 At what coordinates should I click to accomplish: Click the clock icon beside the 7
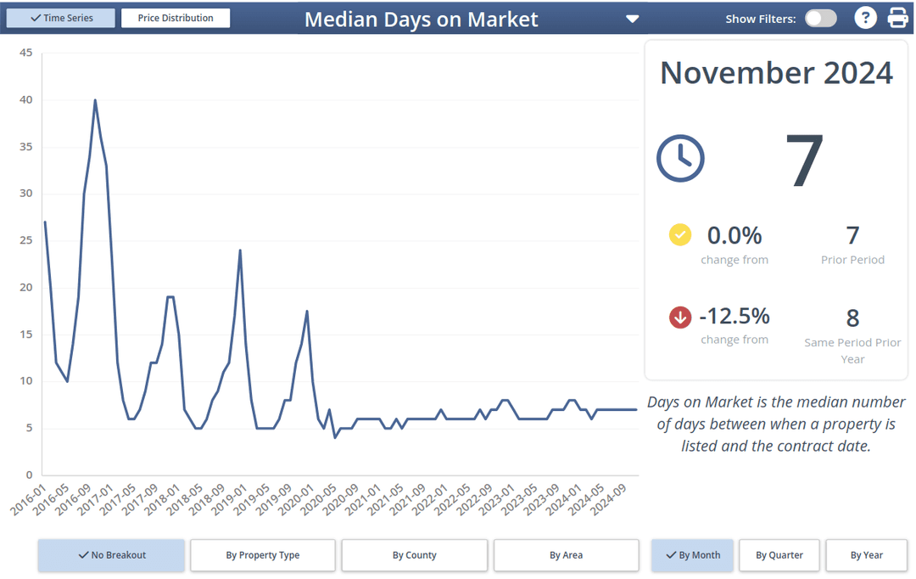pos(680,158)
